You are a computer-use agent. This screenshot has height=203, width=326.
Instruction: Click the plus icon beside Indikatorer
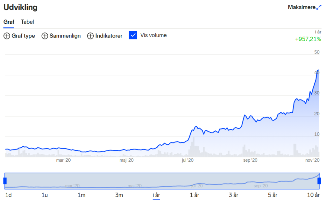90,36
